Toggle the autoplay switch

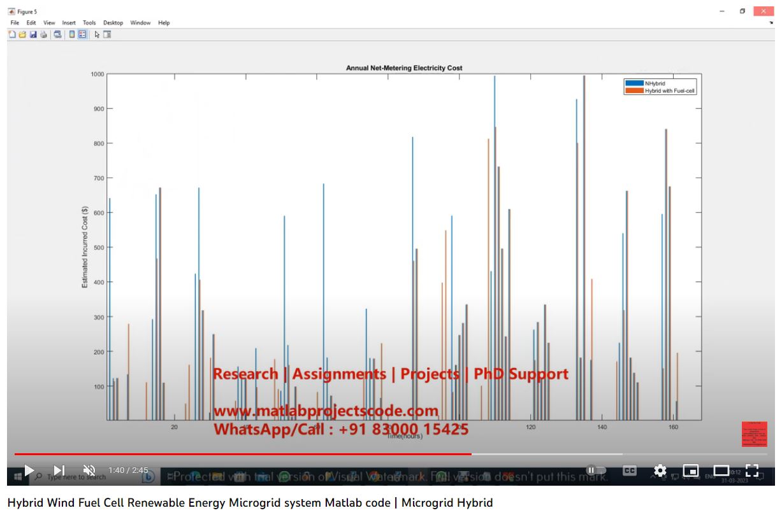596,470
